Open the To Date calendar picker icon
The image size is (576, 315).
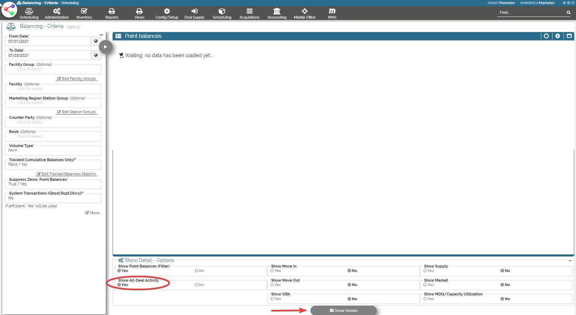(x=96, y=55)
